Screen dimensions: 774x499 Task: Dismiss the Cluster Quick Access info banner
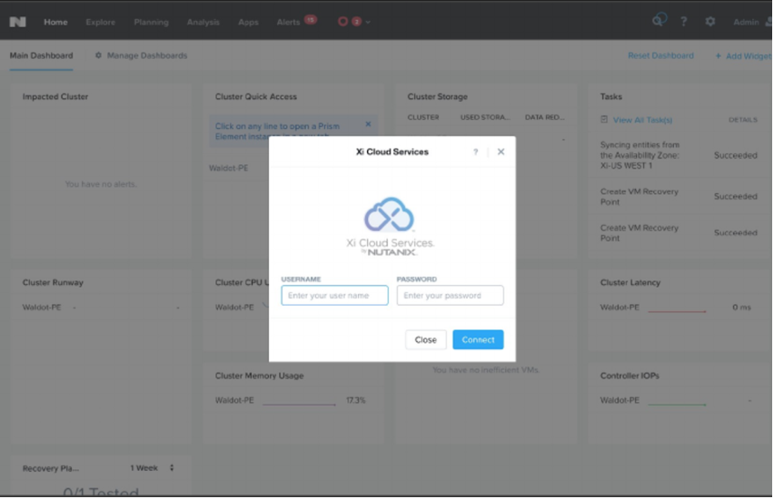pyautogui.click(x=368, y=124)
